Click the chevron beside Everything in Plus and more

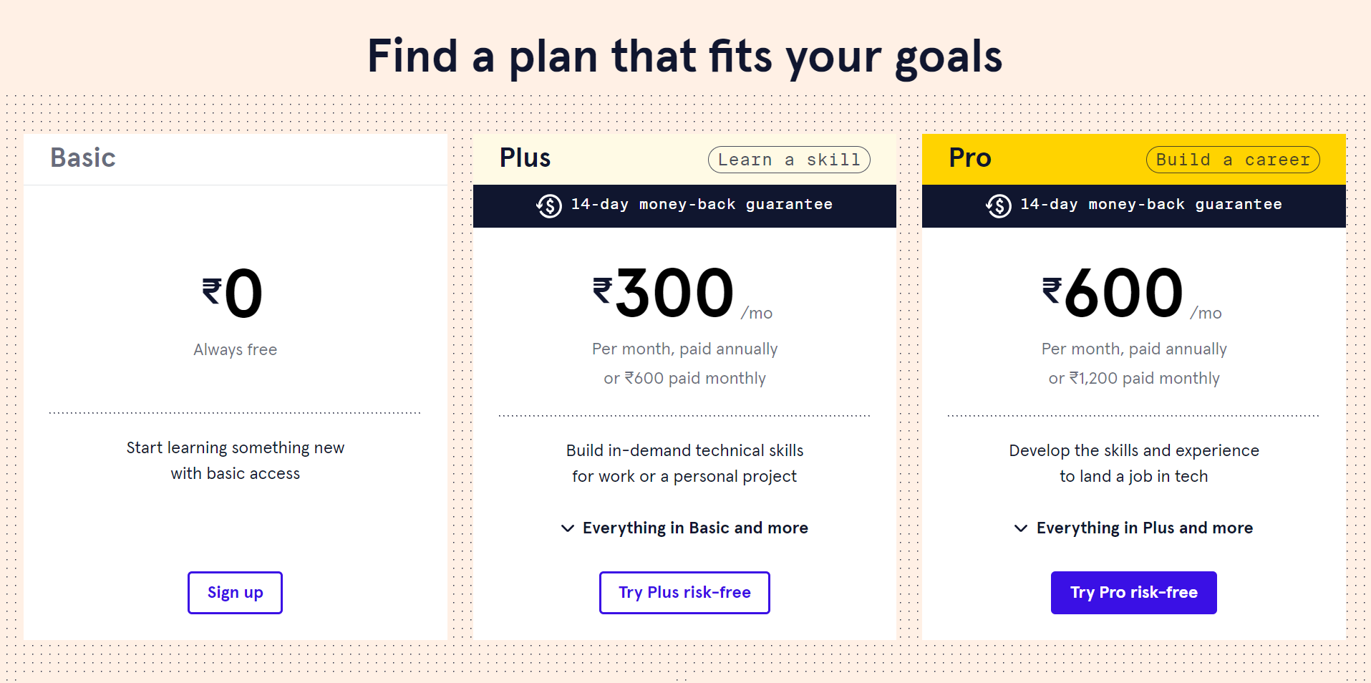click(x=1019, y=528)
